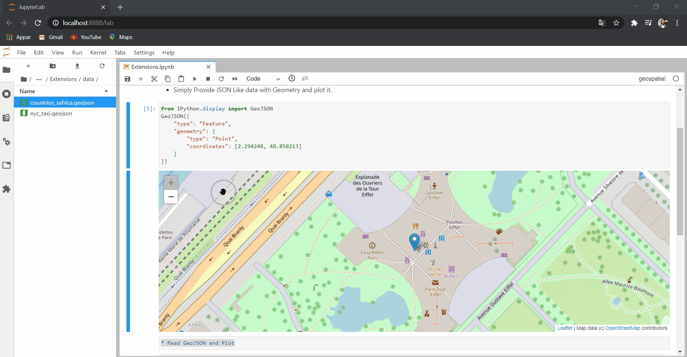
Task: Select nyc_taxi.geojson file
Action: (x=51, y=113)
